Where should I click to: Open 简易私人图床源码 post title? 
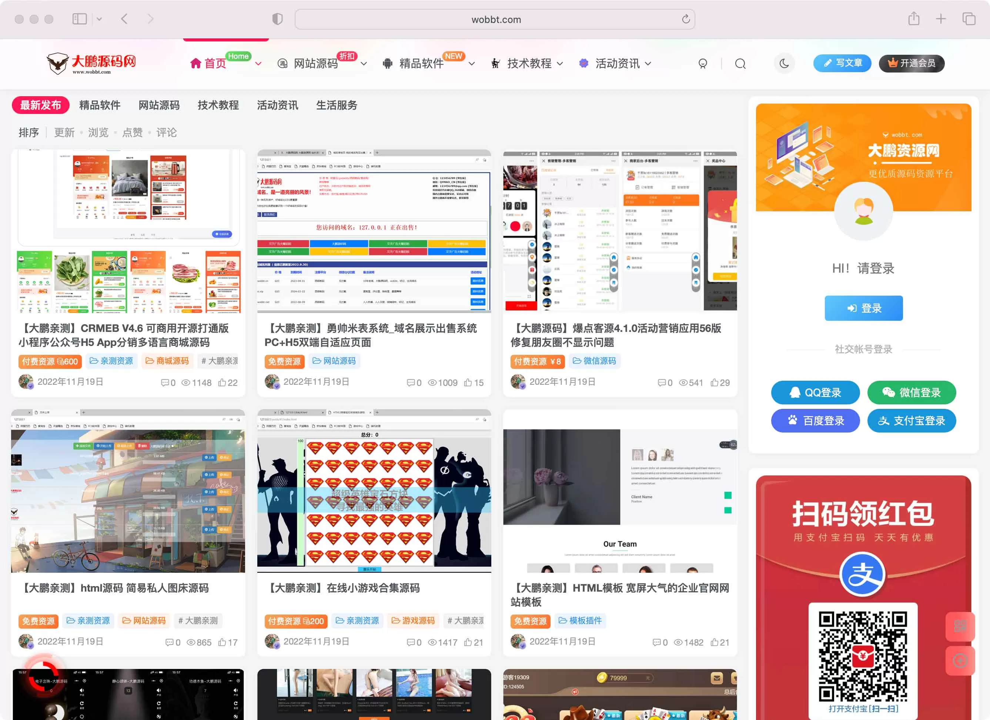115,588
